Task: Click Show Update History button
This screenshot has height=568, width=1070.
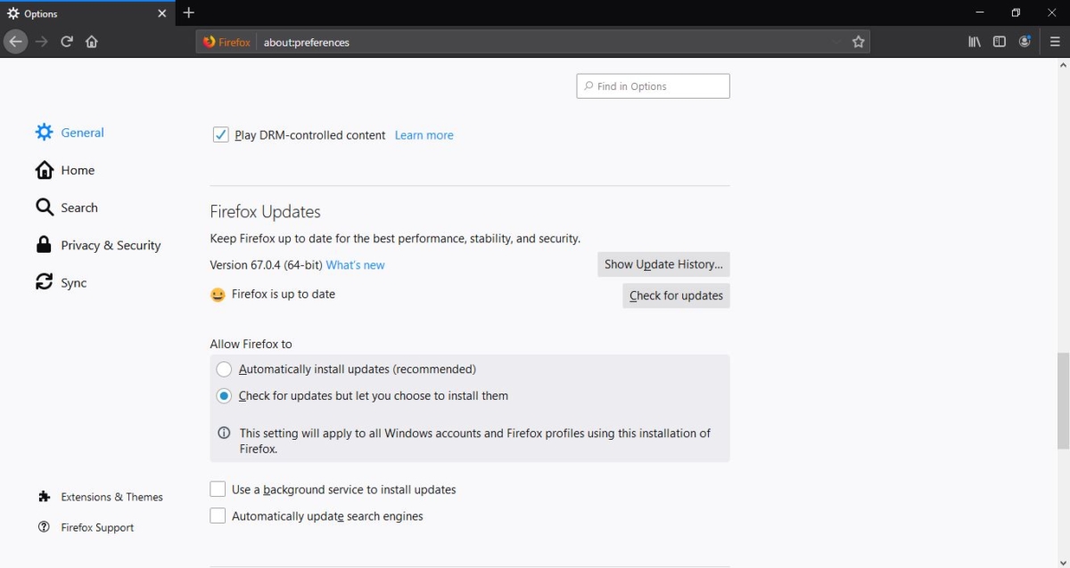Action: pos(663,264)
